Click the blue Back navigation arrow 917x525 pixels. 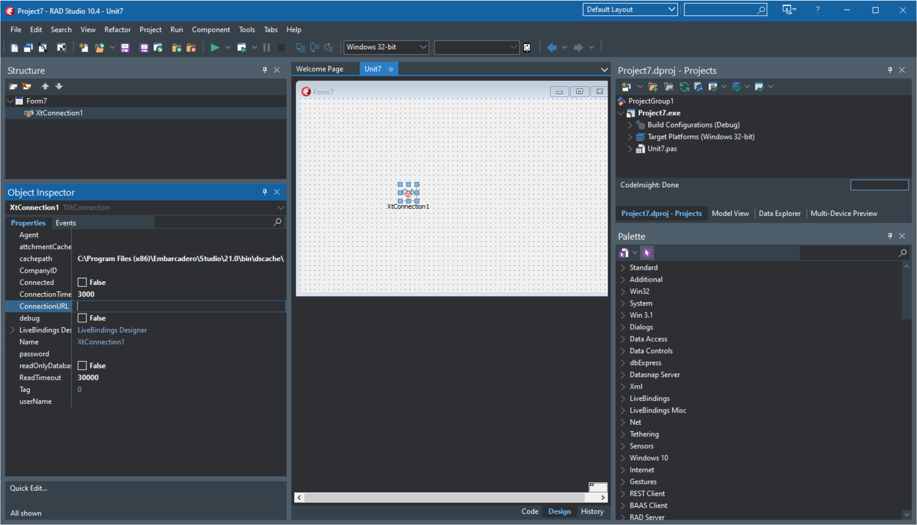552,48
